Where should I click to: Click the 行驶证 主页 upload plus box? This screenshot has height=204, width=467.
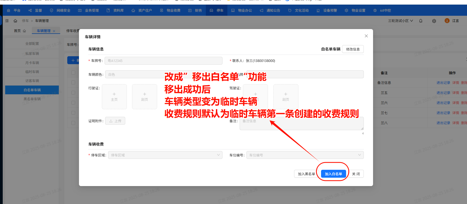[114, 97]
